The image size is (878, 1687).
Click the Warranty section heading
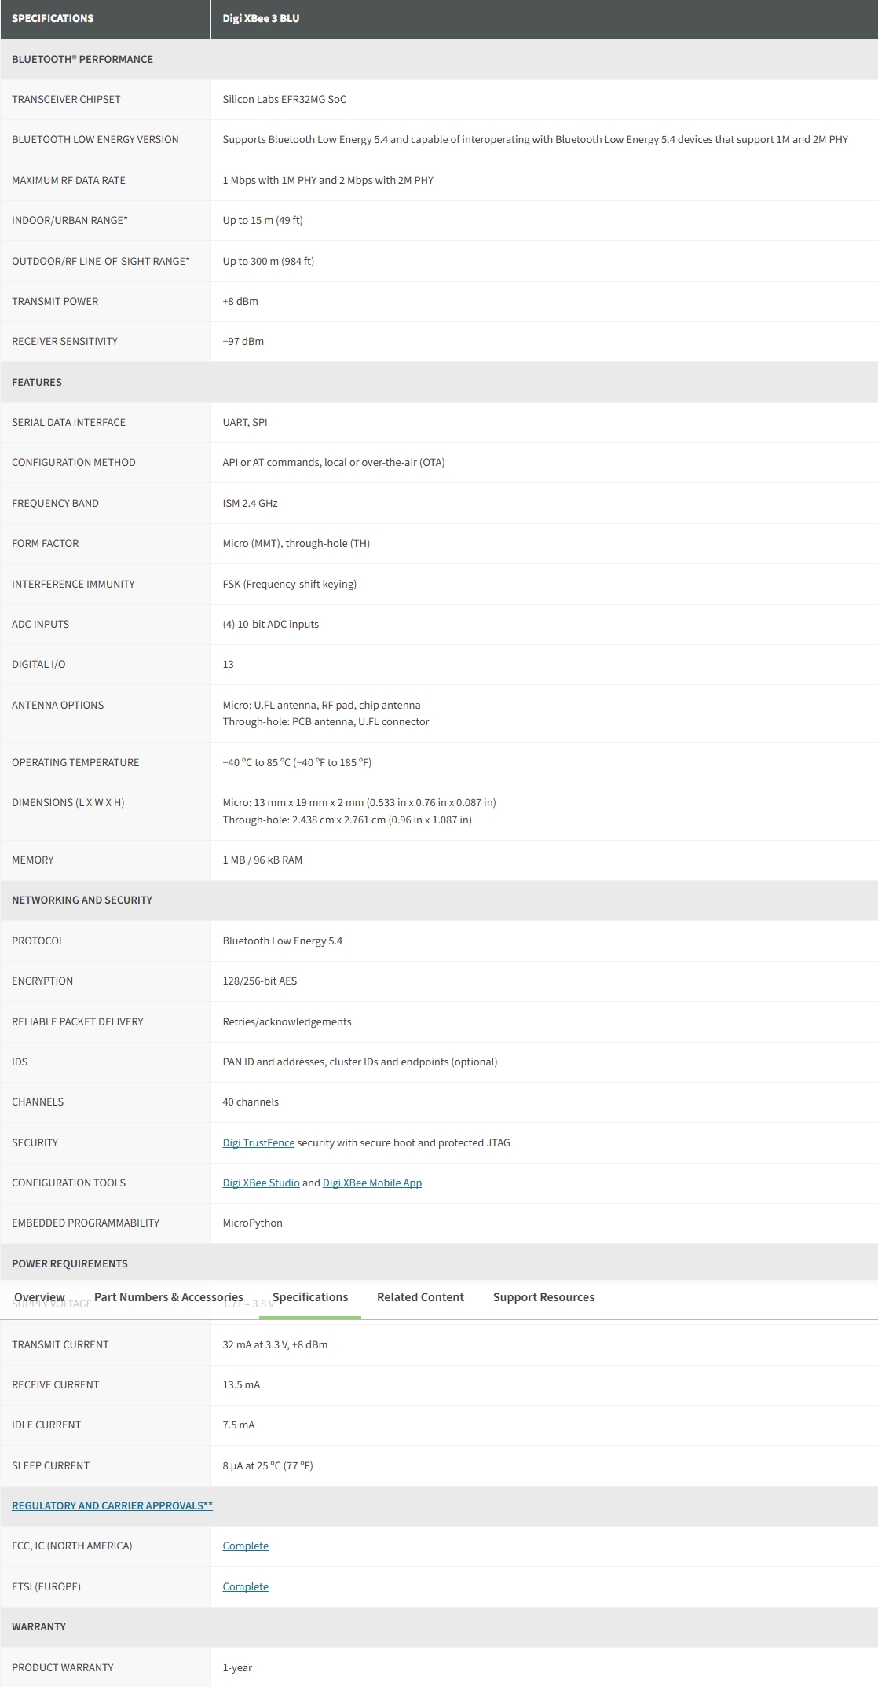tap(38, 1626)
